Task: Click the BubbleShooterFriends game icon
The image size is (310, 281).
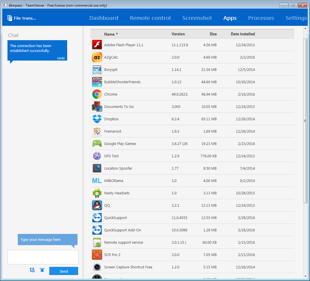Action: pyautogui.click(x=97, y=82)
